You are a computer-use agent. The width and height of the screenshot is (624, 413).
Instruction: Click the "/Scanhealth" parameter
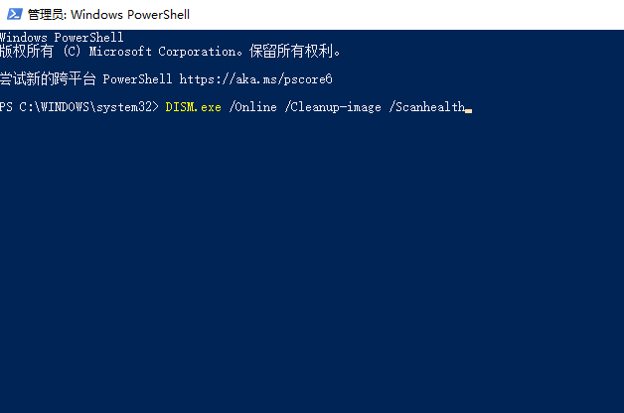[x=428, y=107]
